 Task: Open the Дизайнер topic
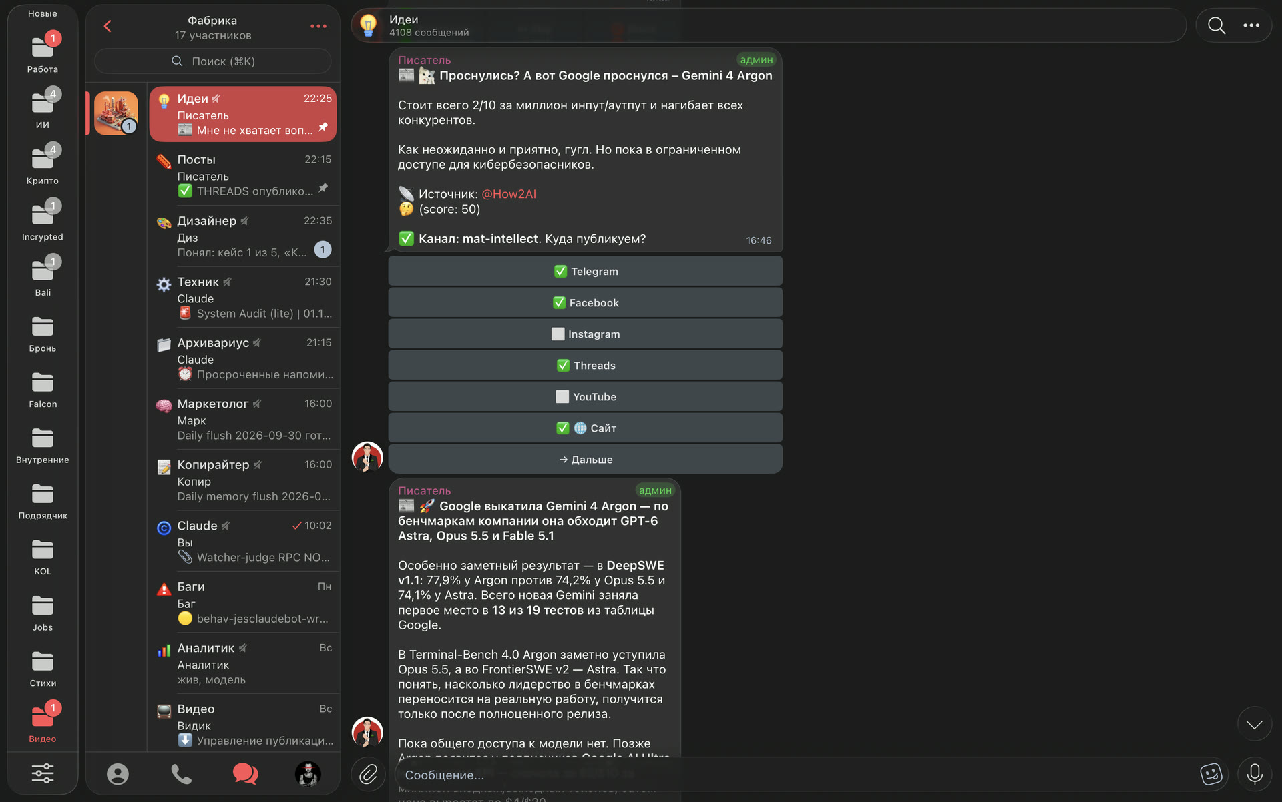(244, 236)
